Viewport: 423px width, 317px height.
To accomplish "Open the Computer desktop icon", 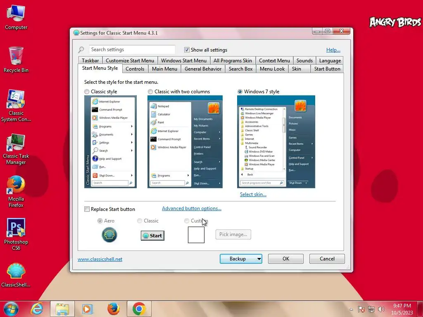I will point(16,17).
